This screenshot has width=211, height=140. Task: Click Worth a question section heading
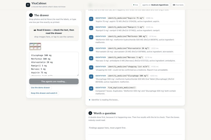(x=104, y=113)
